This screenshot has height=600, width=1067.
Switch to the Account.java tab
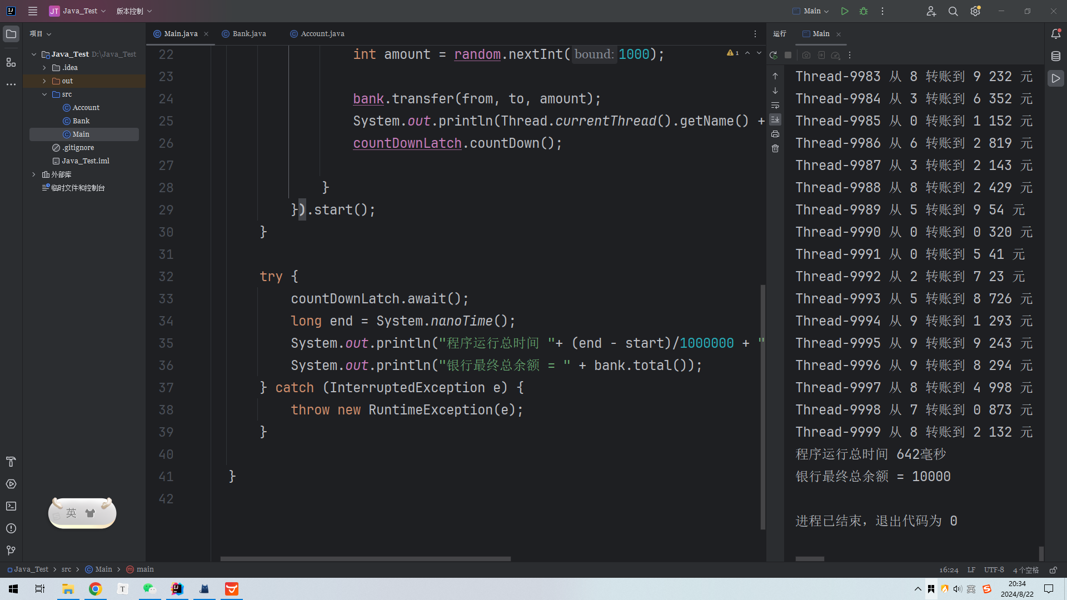pos(317,34)
